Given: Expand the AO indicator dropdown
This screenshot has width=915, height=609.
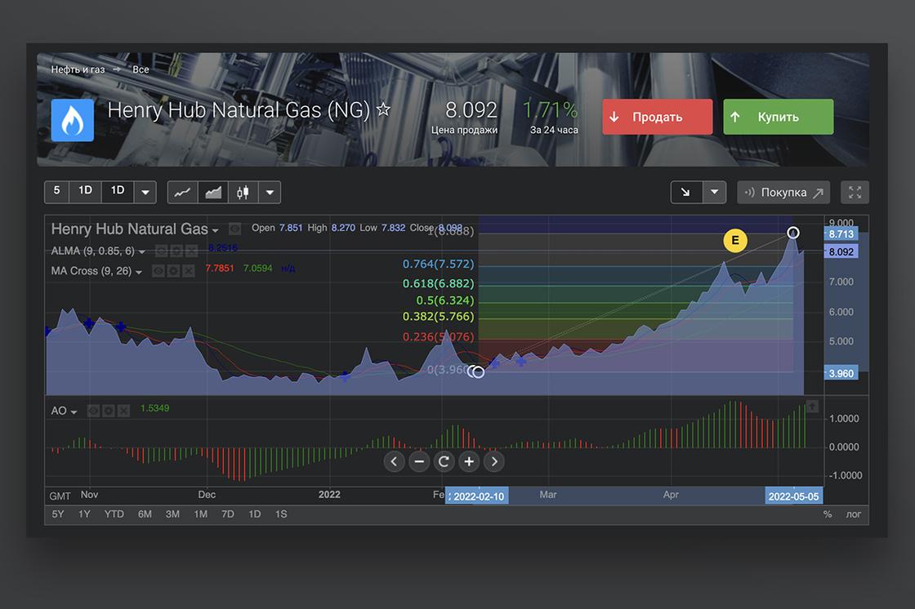Looking at the screenshot, I should (x=74, y=411).
